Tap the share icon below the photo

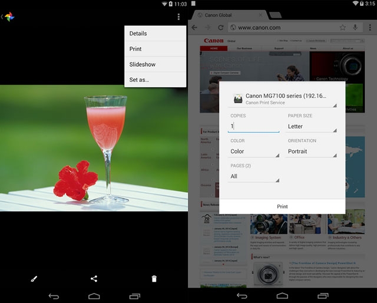(94, 278)
